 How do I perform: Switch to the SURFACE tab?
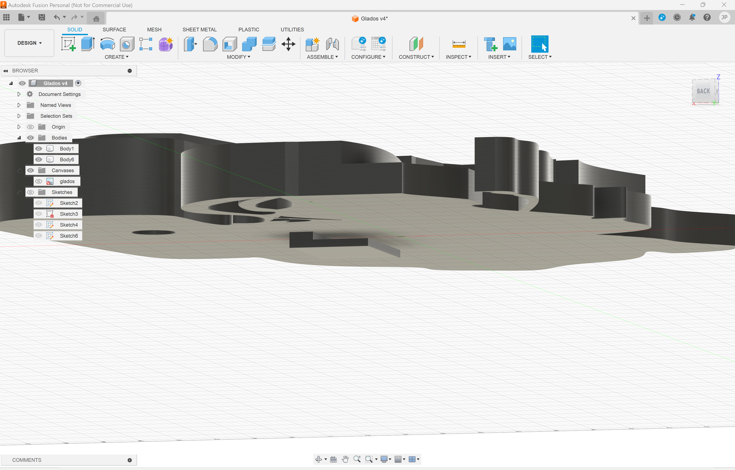pyautogui.click(x=114, y=30)
